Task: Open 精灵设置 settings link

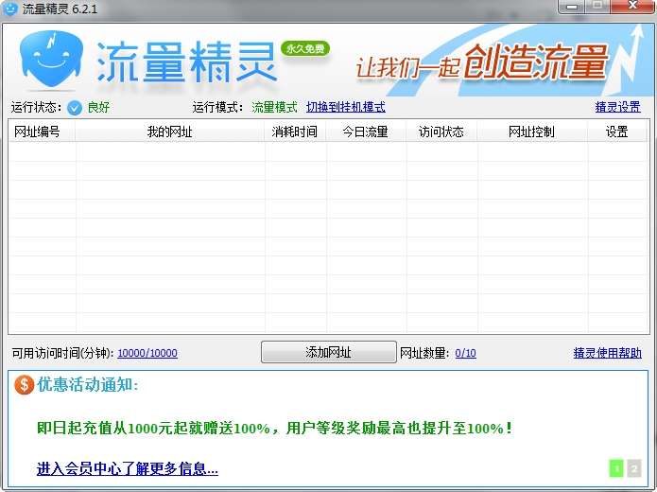Action: tap(617, 107)
